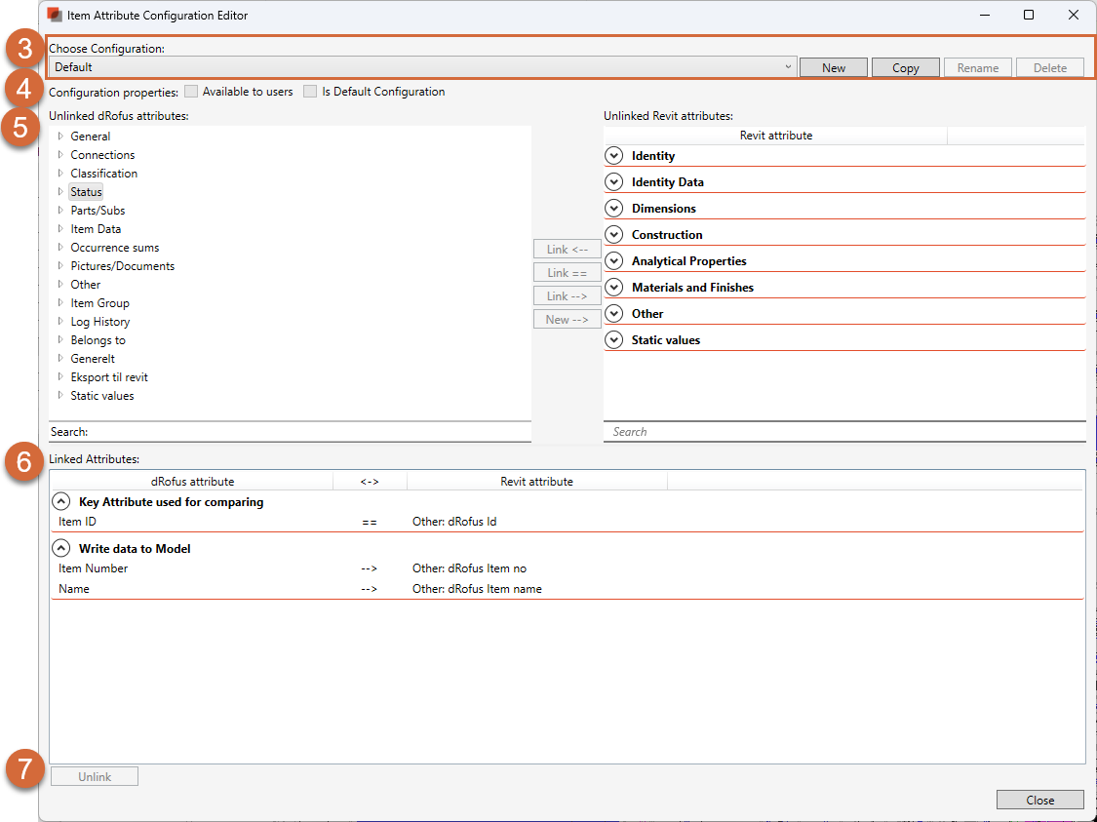Expand the Construction attribute group
1097x822 pixels.
point(613,234)
